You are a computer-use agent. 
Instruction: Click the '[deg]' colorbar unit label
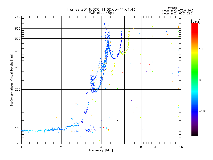195,21
